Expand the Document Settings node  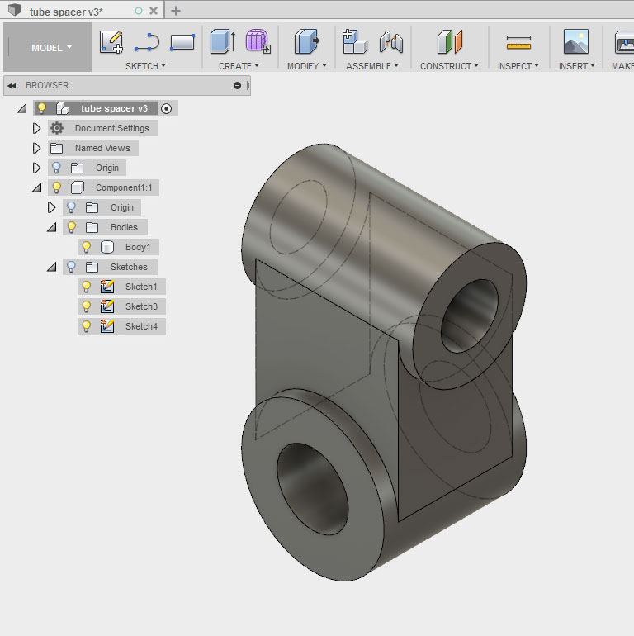click(36, 128)
